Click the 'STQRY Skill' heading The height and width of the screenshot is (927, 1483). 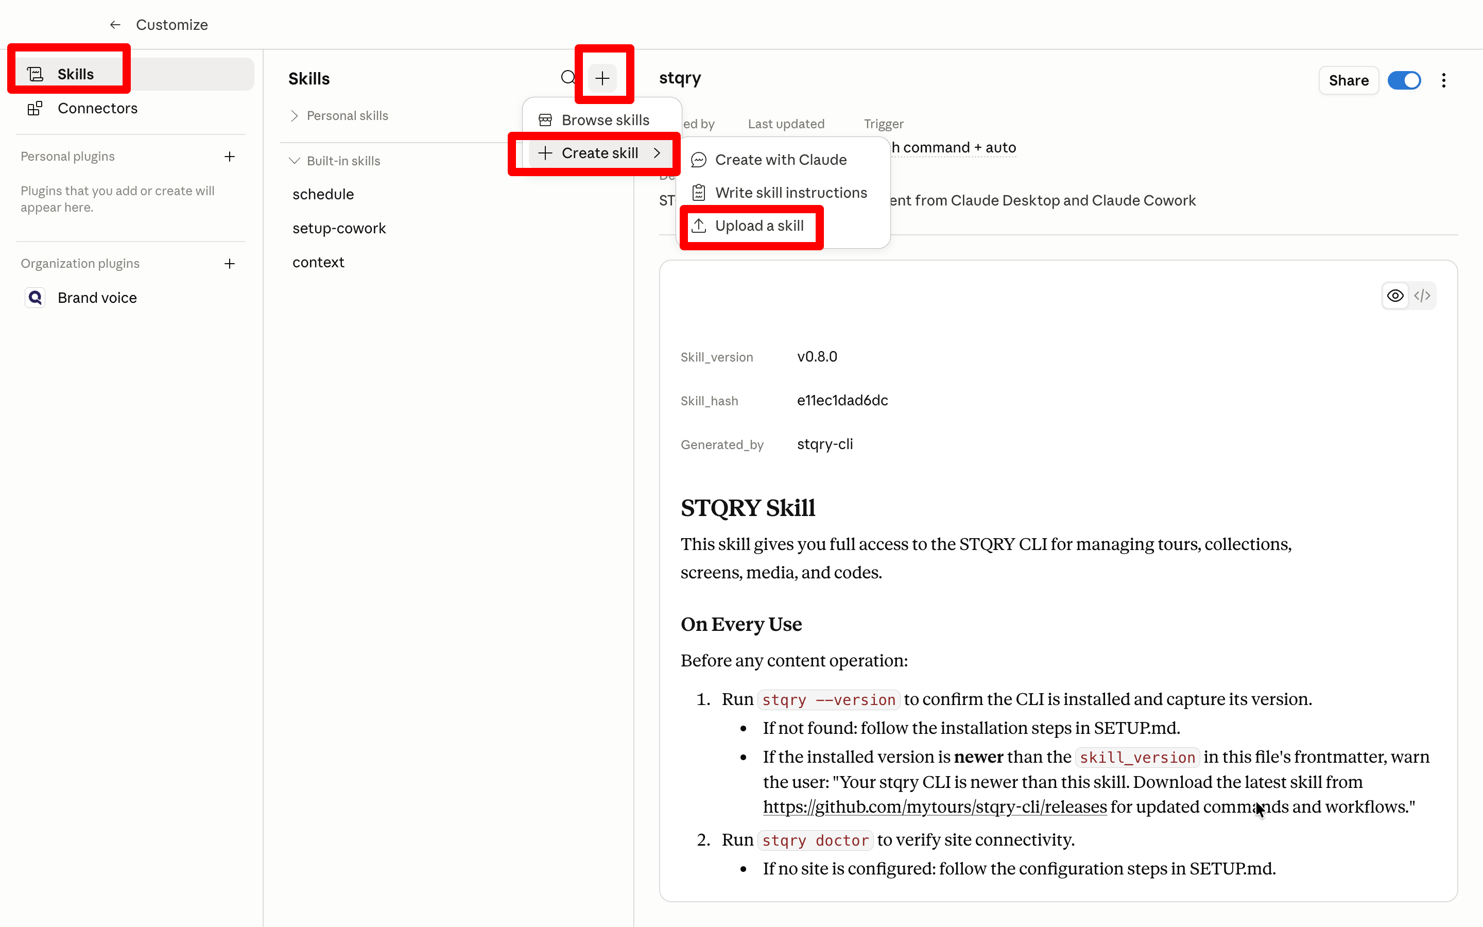748,508
